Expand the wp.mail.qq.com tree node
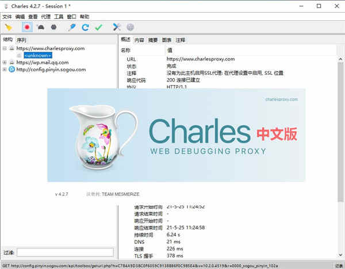The image size is (345, 269). 5,63
